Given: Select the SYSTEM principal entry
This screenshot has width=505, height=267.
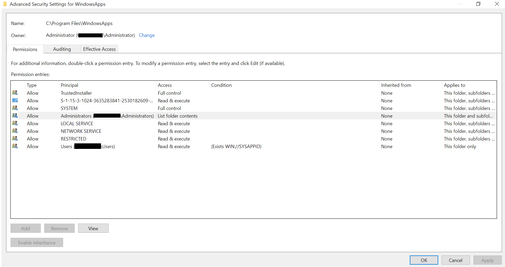Looking at the screenshot, I should click(x=69, y=108).
